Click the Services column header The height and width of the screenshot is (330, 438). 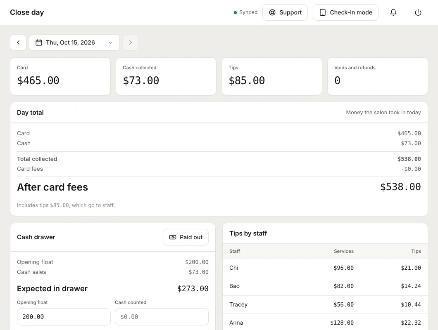pos(344,251)
